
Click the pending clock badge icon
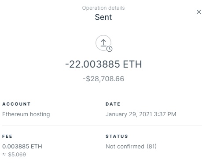tap(109, 49)
